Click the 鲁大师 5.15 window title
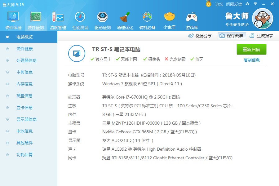The image size is (279, 186). [13, 5]
